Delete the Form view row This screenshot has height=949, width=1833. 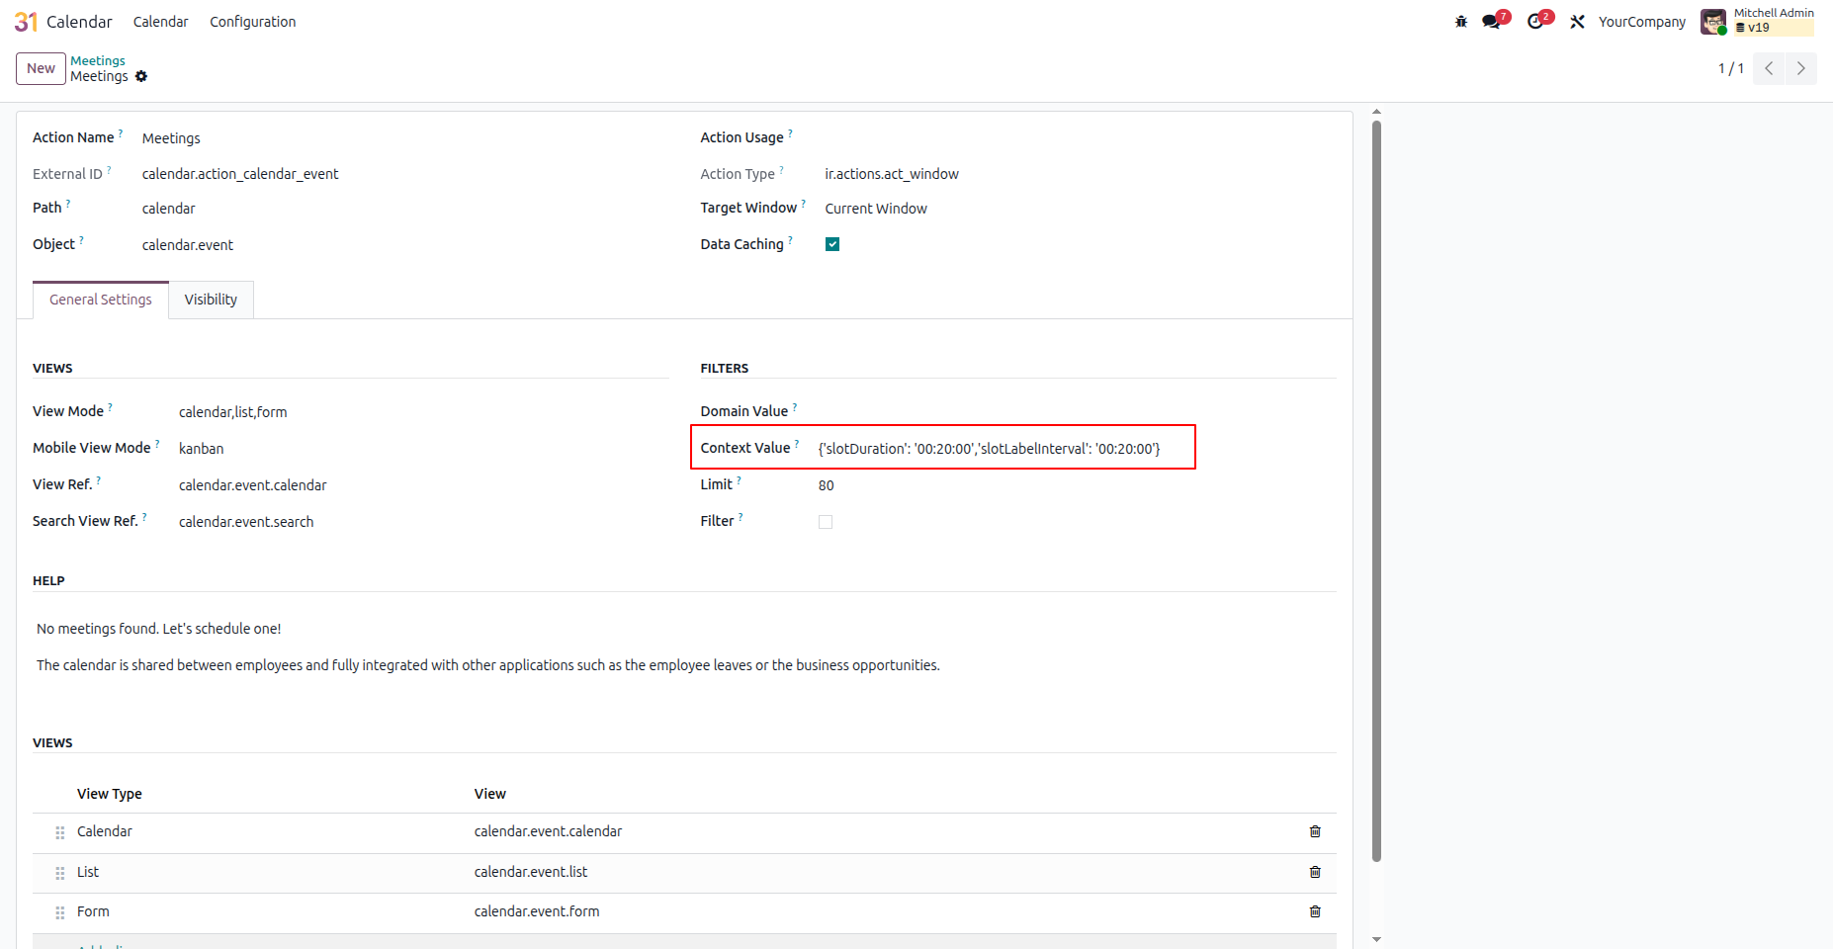(x=1315, y=911)
